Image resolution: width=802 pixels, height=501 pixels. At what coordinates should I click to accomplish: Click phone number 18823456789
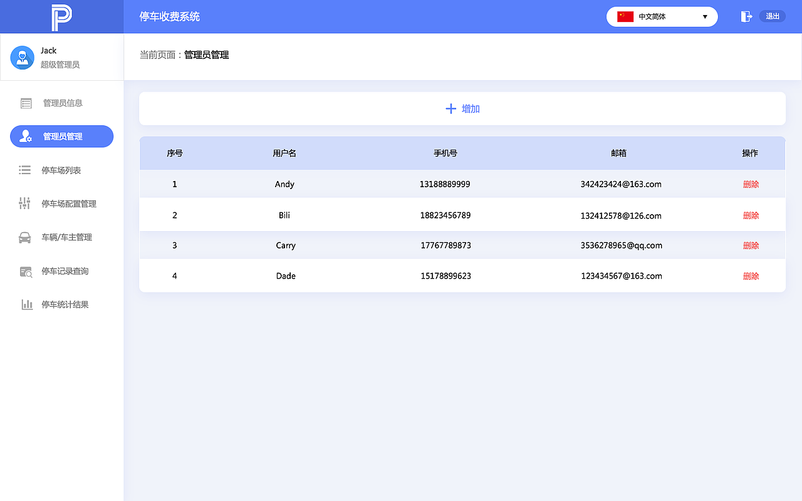[445, 215]
